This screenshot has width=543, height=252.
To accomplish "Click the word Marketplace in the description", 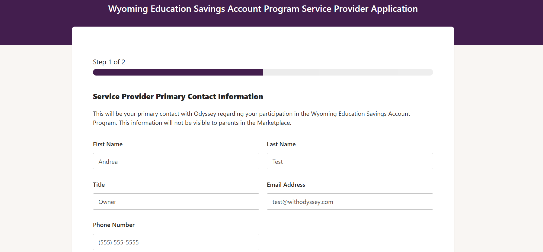I will pyautogui.click(x=273, y=123).
